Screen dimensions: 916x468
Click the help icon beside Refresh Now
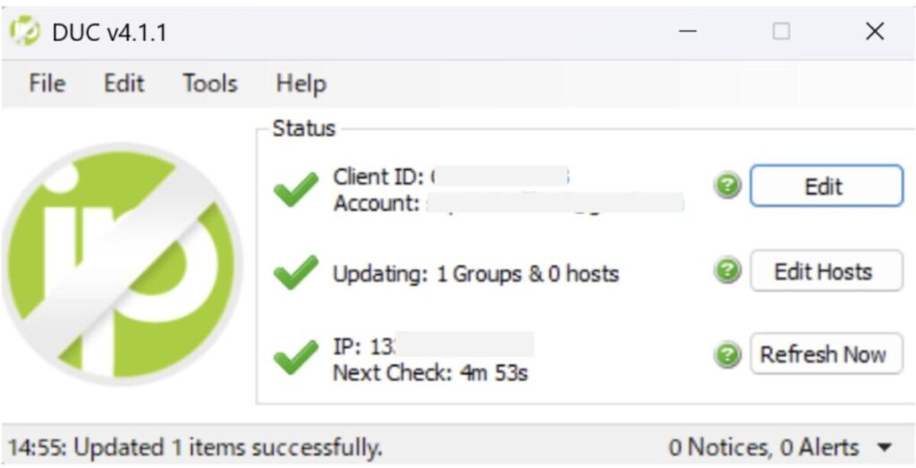coord(728,355)
